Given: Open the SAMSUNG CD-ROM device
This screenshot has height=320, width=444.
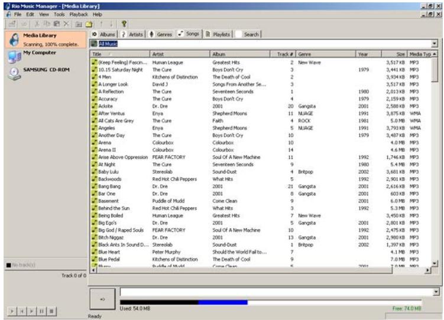Looking at the screenshot, I should click(x=46, y=70).
